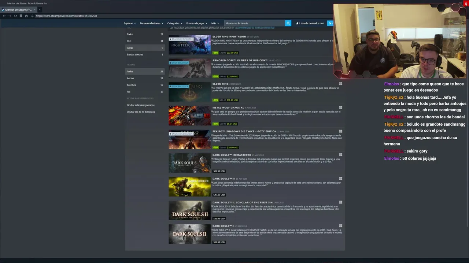Filter by Rol genre
This screenshot has width=469, height=263.
[x=145, y=92]
